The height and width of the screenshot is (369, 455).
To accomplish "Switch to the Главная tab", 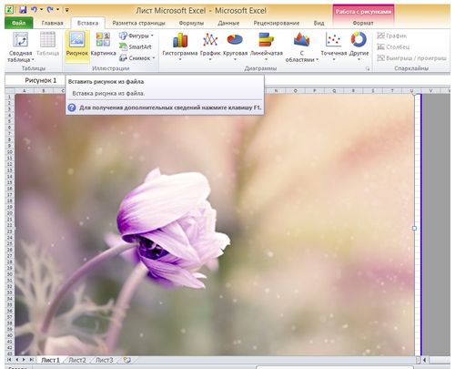I will [x=52, y=23].
